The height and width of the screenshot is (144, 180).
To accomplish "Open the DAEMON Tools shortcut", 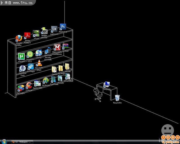I will pos(22,68).
